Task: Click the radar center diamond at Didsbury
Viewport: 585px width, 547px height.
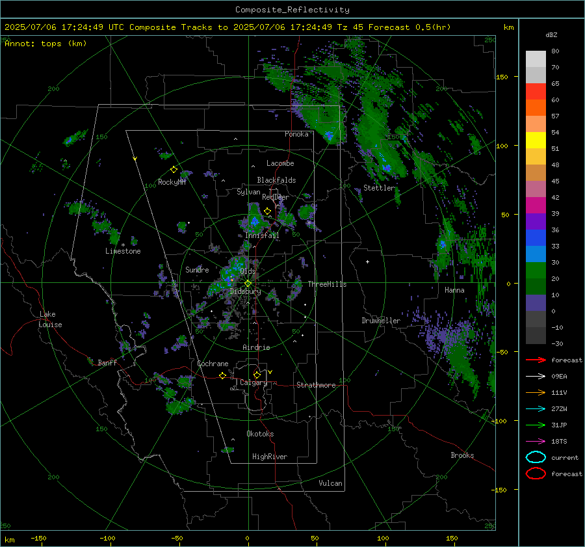Action: coord(248,284)
